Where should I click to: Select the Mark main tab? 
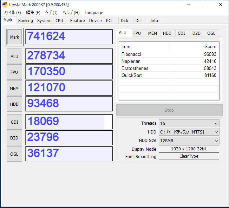tap(8, 20)
